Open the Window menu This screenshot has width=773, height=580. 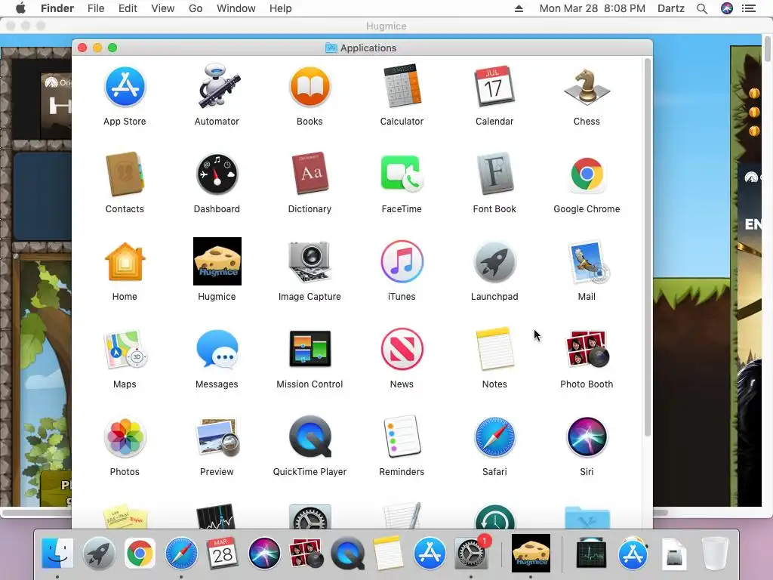click(x=236, y=8)
